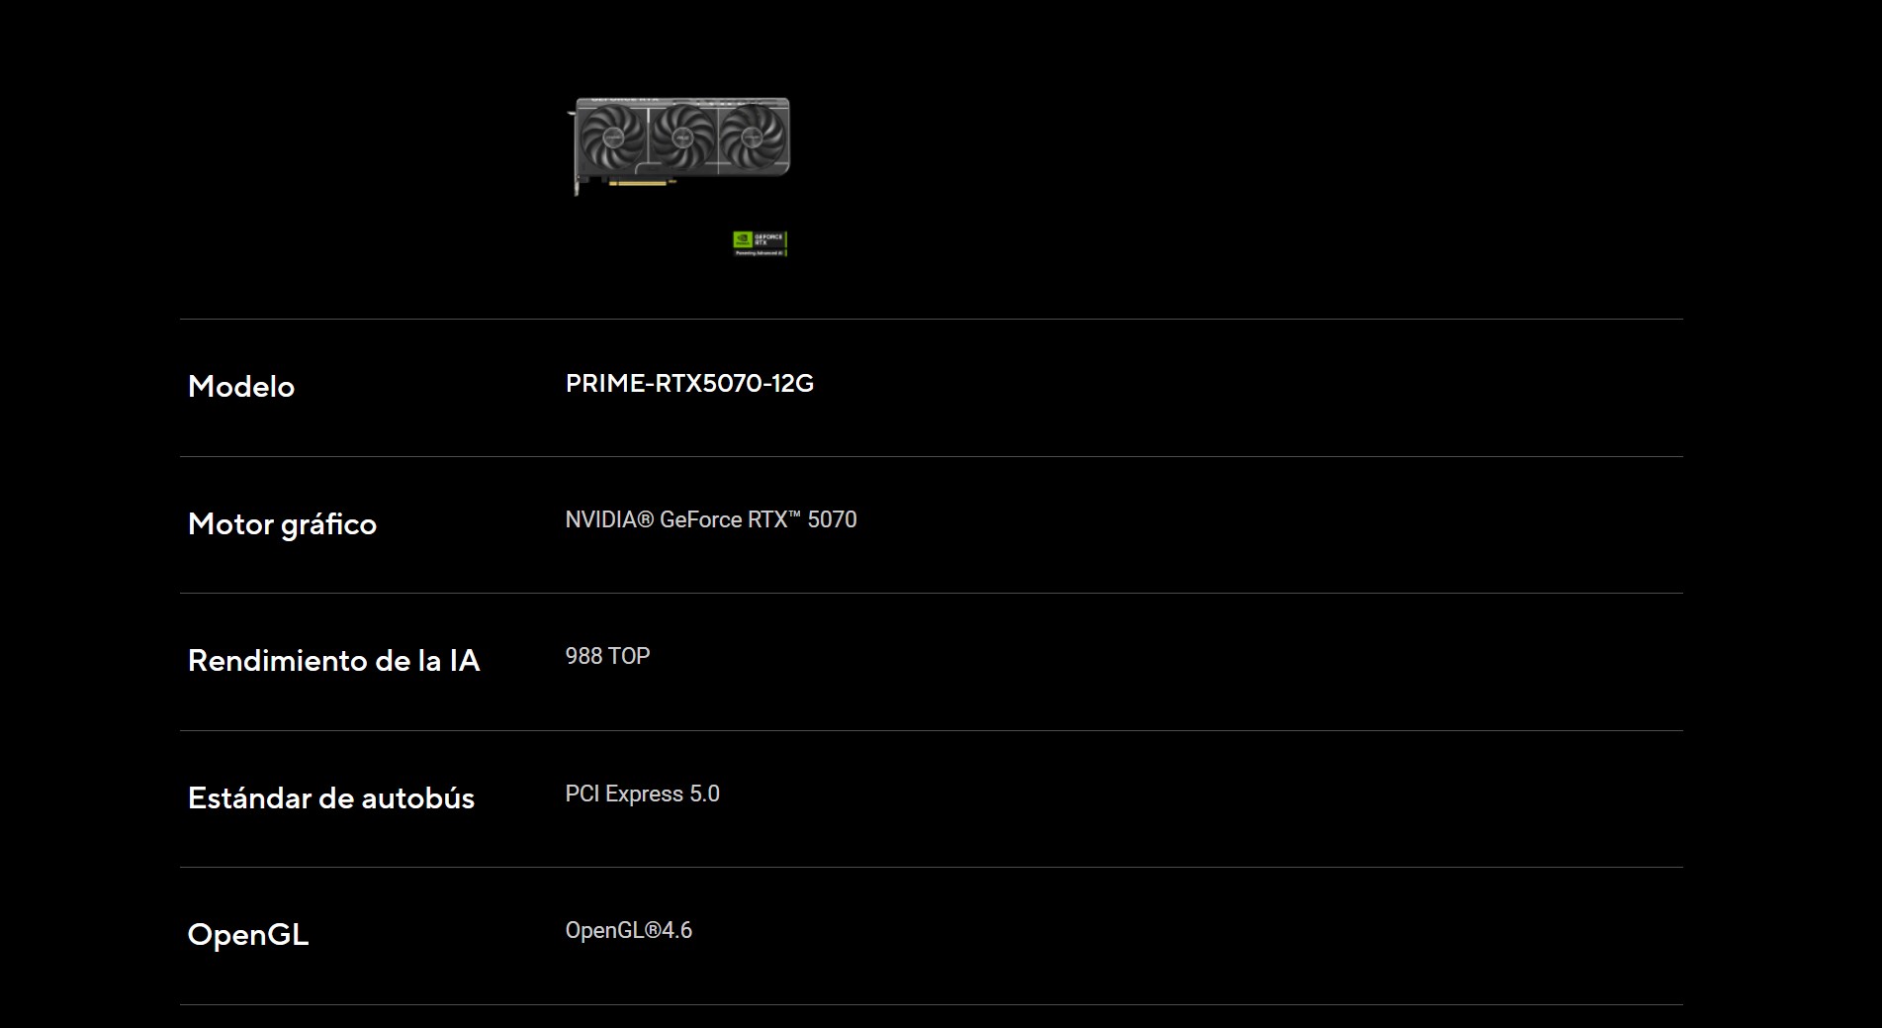Screen dimensions: 1882x1028
Task: Click the Modelo row label
Action: coord(241,386)
